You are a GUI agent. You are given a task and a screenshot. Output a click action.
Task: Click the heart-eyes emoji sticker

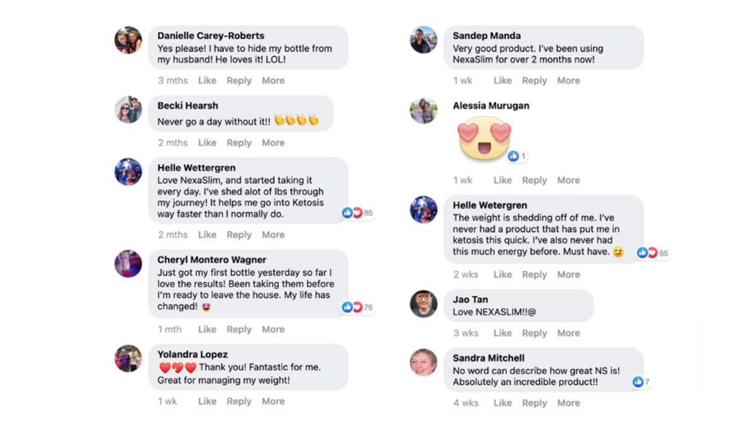484,139
